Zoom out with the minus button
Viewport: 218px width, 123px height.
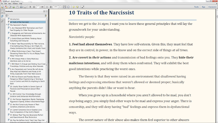47,7
